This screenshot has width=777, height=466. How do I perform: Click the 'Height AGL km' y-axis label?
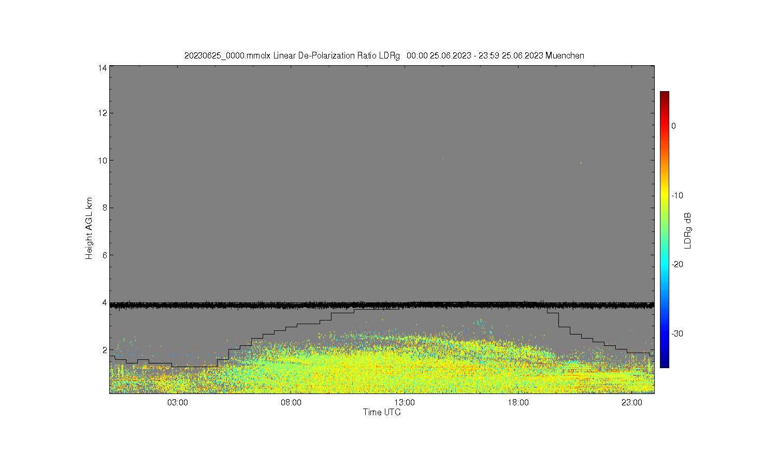pos(89,228)
